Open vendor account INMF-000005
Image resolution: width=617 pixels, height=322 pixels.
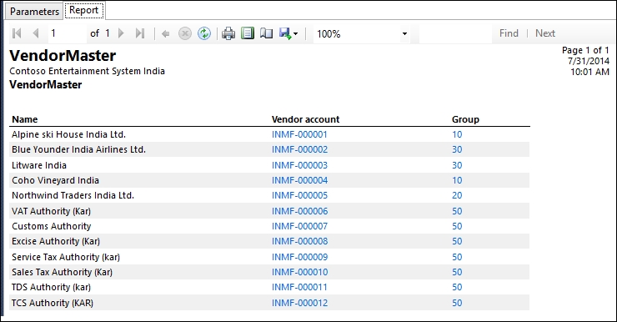click(x=299, y=196)
